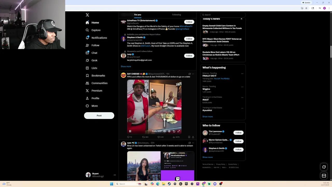Open Communities page
Viewport: 332px width, 187px height.
[96, 83]
